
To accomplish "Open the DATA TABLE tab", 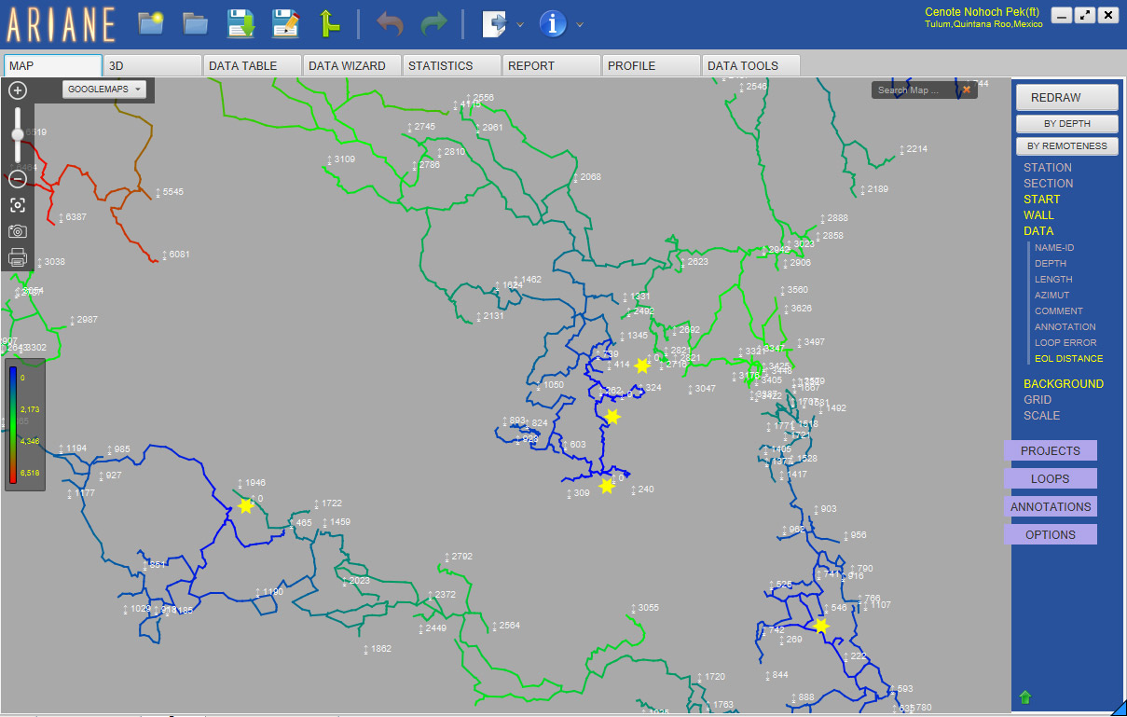I will tap(253, 65).
